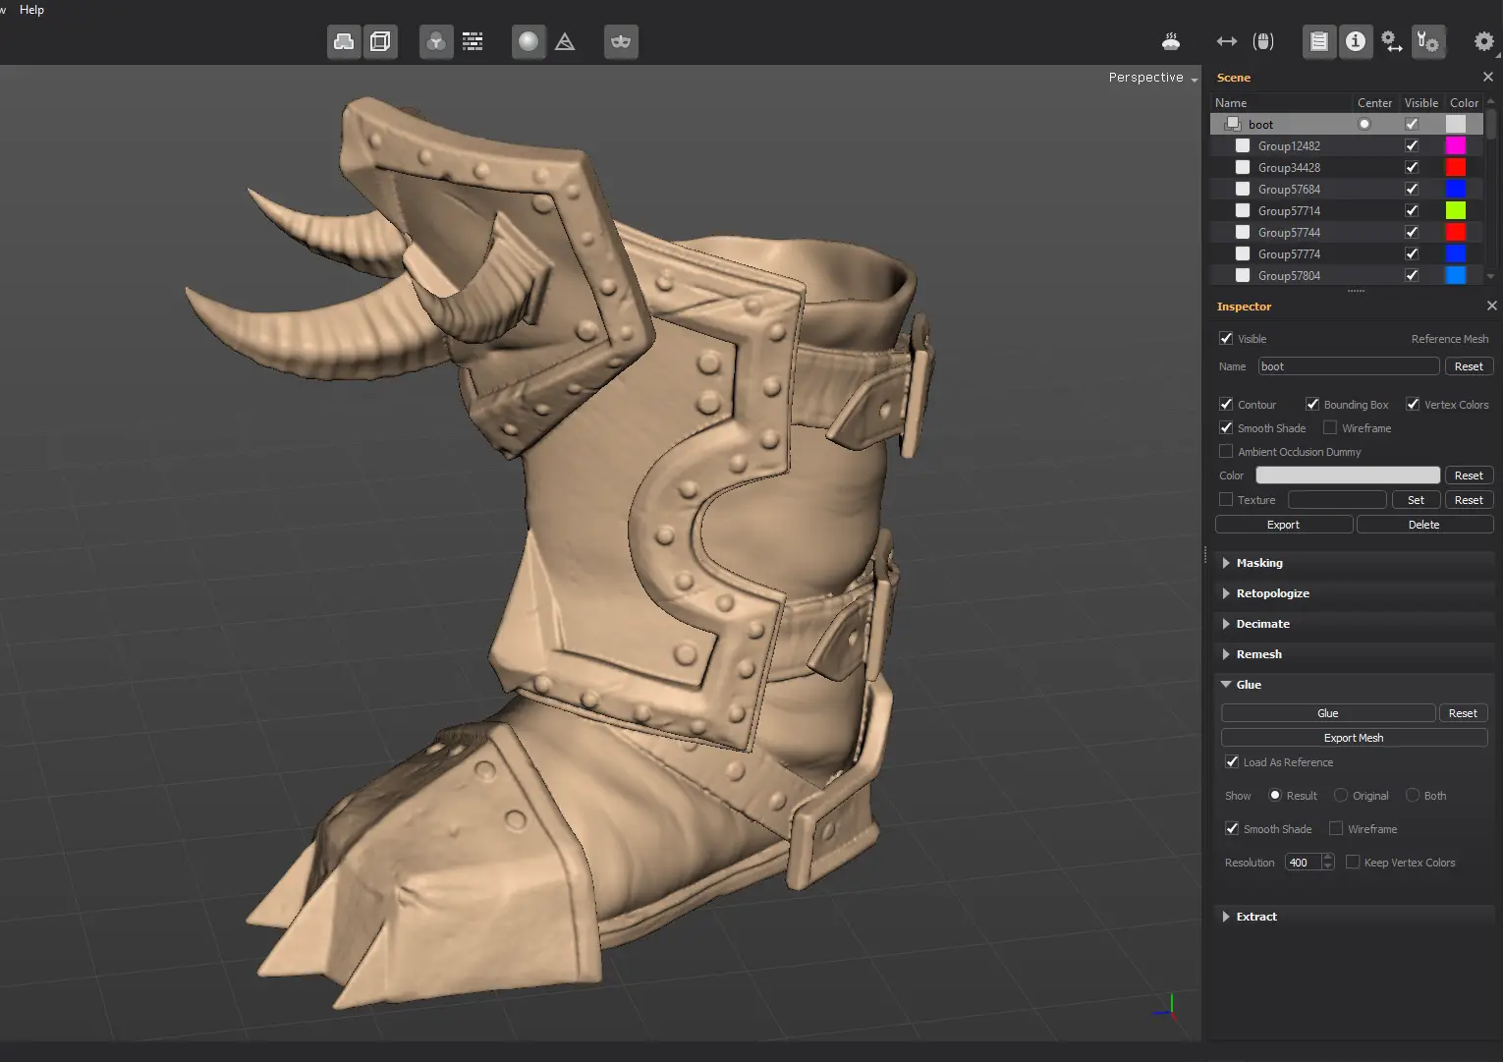1503x1062 pixels.
Task: Toggle the three-overlapping-circles color icon
Action: [x=436, y=41]
